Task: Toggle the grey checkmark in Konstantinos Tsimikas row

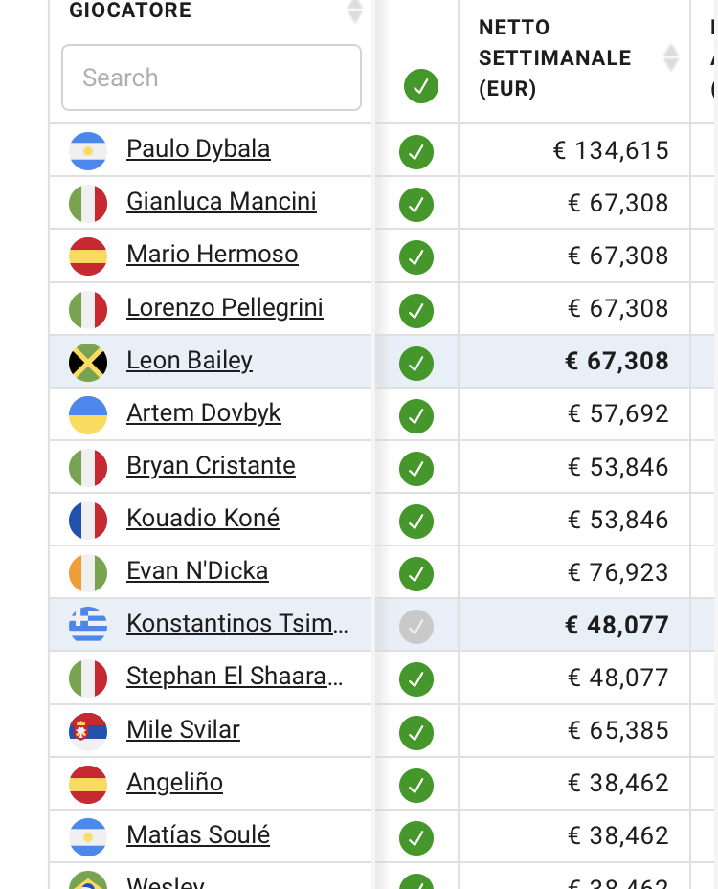Action: click(416, 627)
